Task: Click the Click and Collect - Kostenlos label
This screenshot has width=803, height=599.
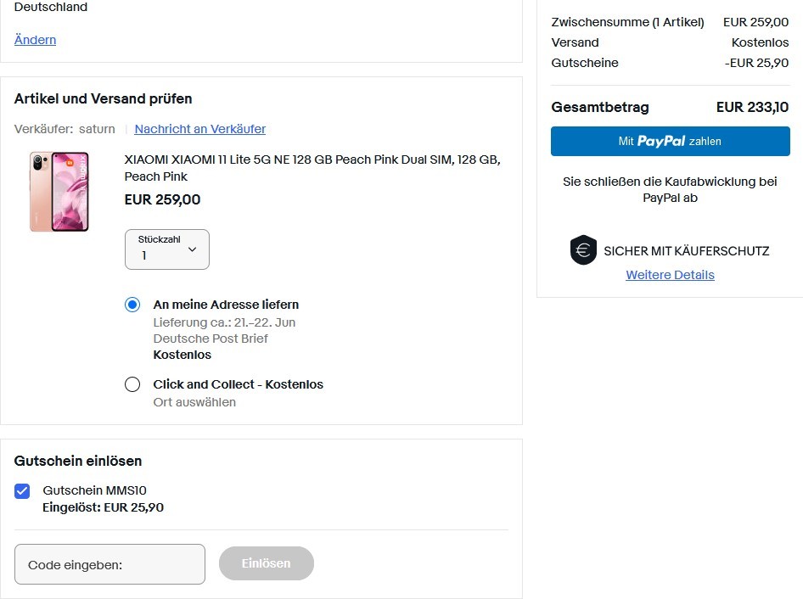Action: [239, 384]
